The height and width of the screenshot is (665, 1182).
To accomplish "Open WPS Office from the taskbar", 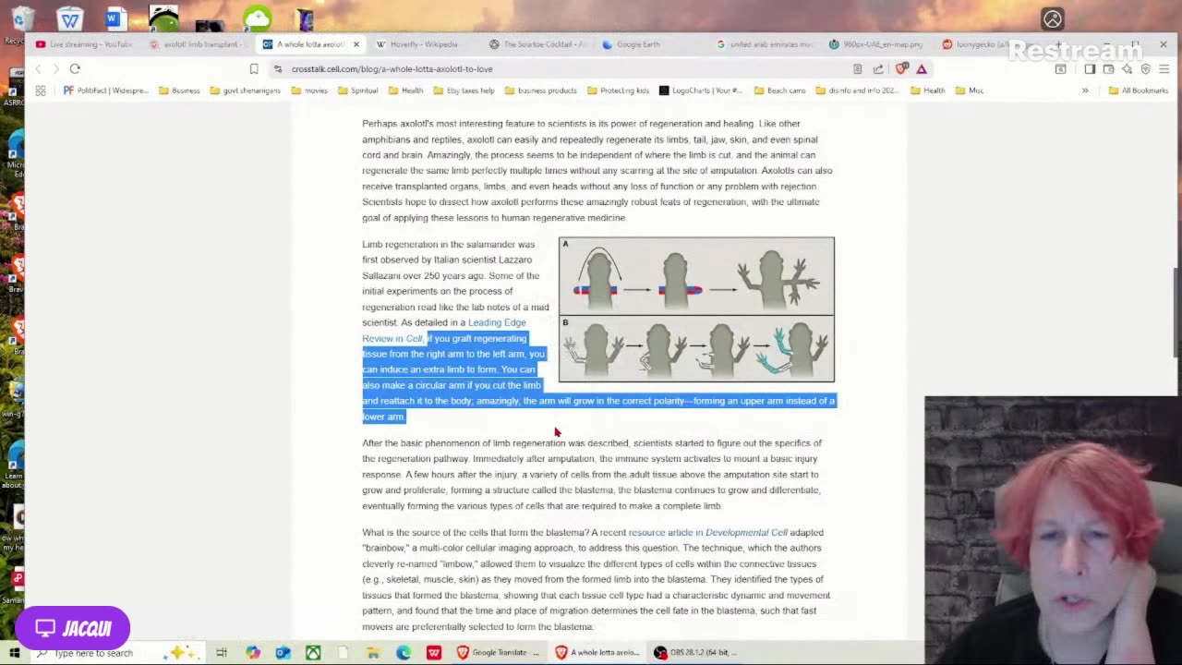I will coord(434,653).
